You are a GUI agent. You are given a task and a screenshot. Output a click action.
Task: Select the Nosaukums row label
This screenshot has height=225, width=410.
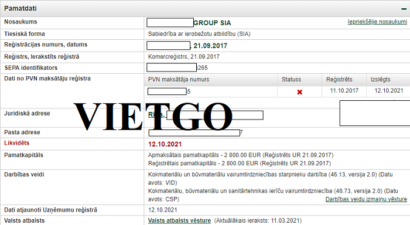click(20, 22)
